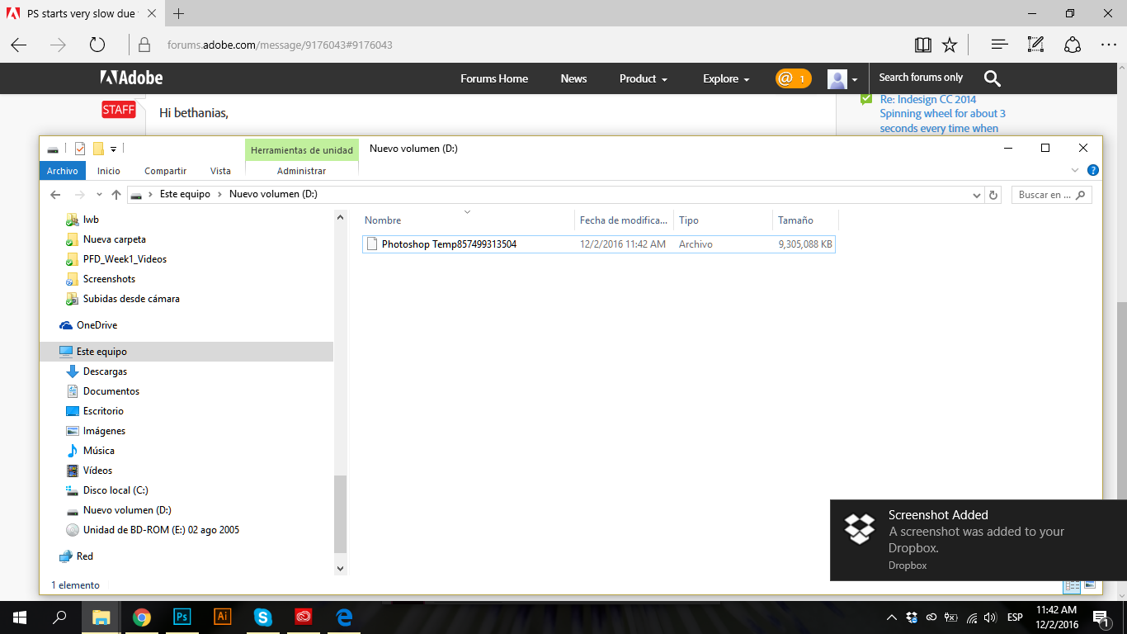The width and height of the screenshot is (1127, 634).
Task: Switch to large icons view layout
Action: (1090, 585)
